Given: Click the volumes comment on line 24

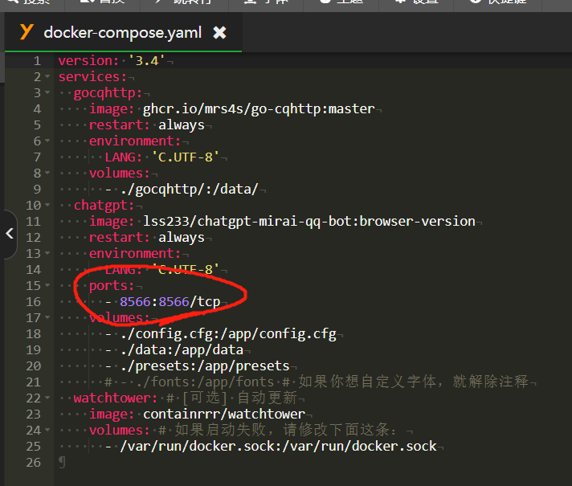Looking at the screenshot, I should 278,431.
